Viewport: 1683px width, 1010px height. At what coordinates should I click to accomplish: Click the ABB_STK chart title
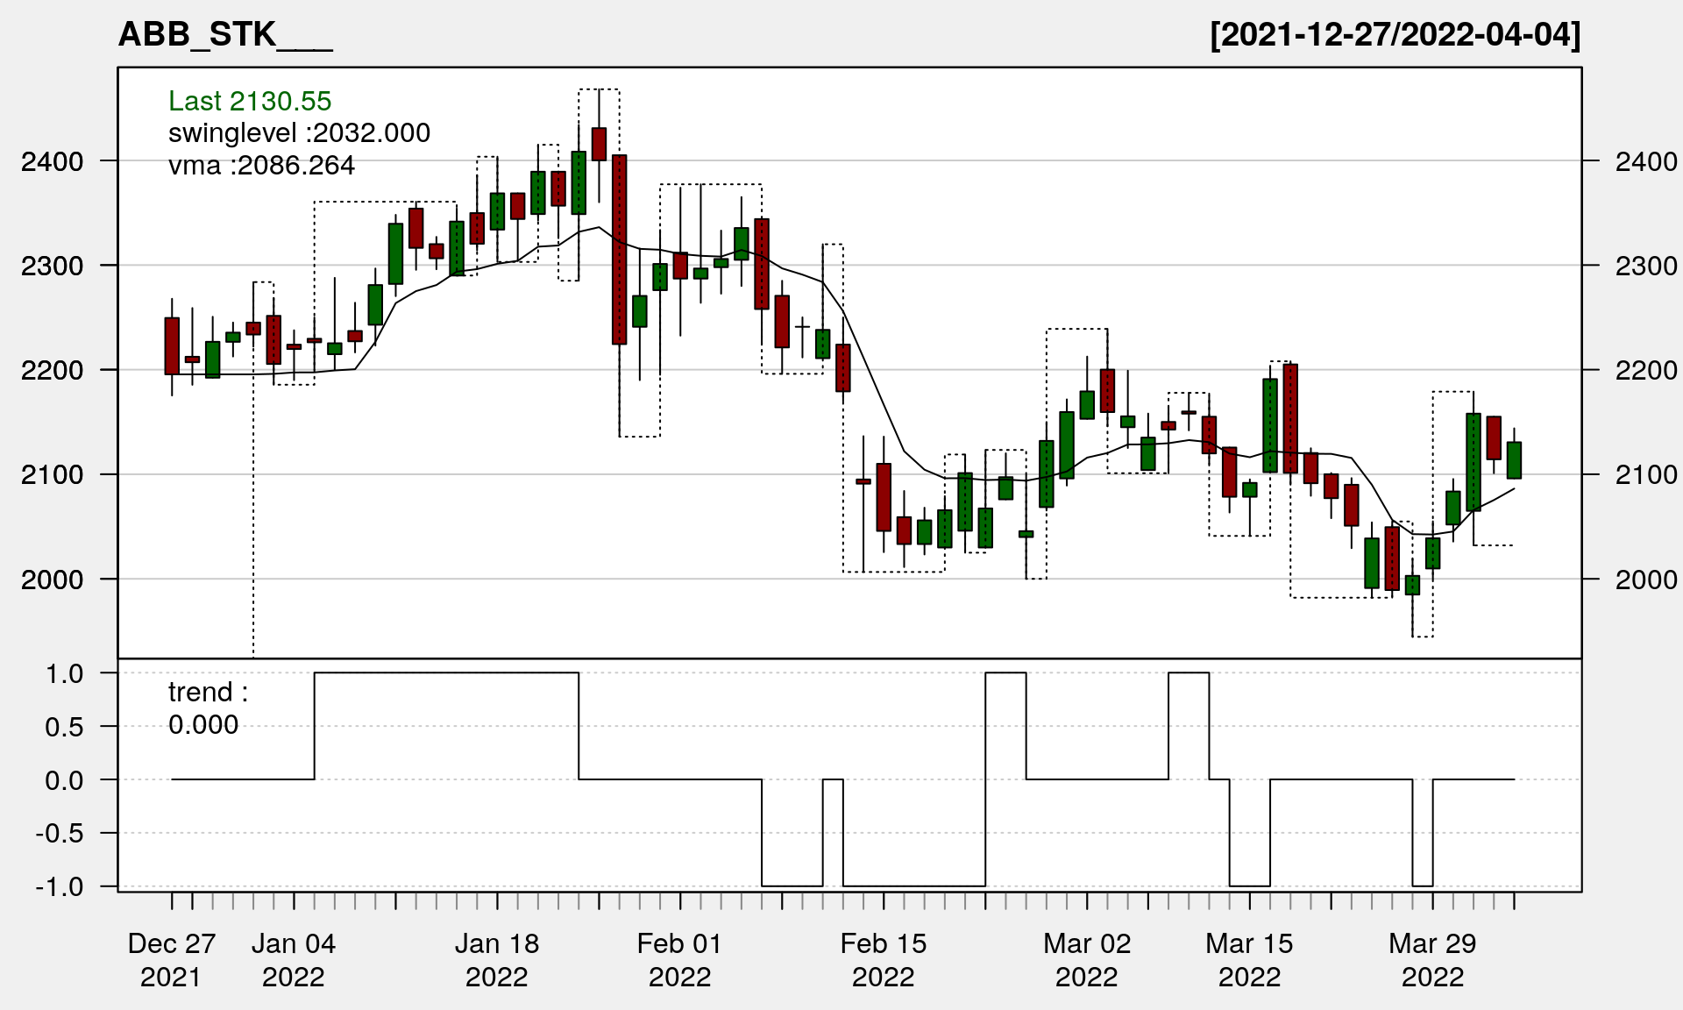click(224, 35)
